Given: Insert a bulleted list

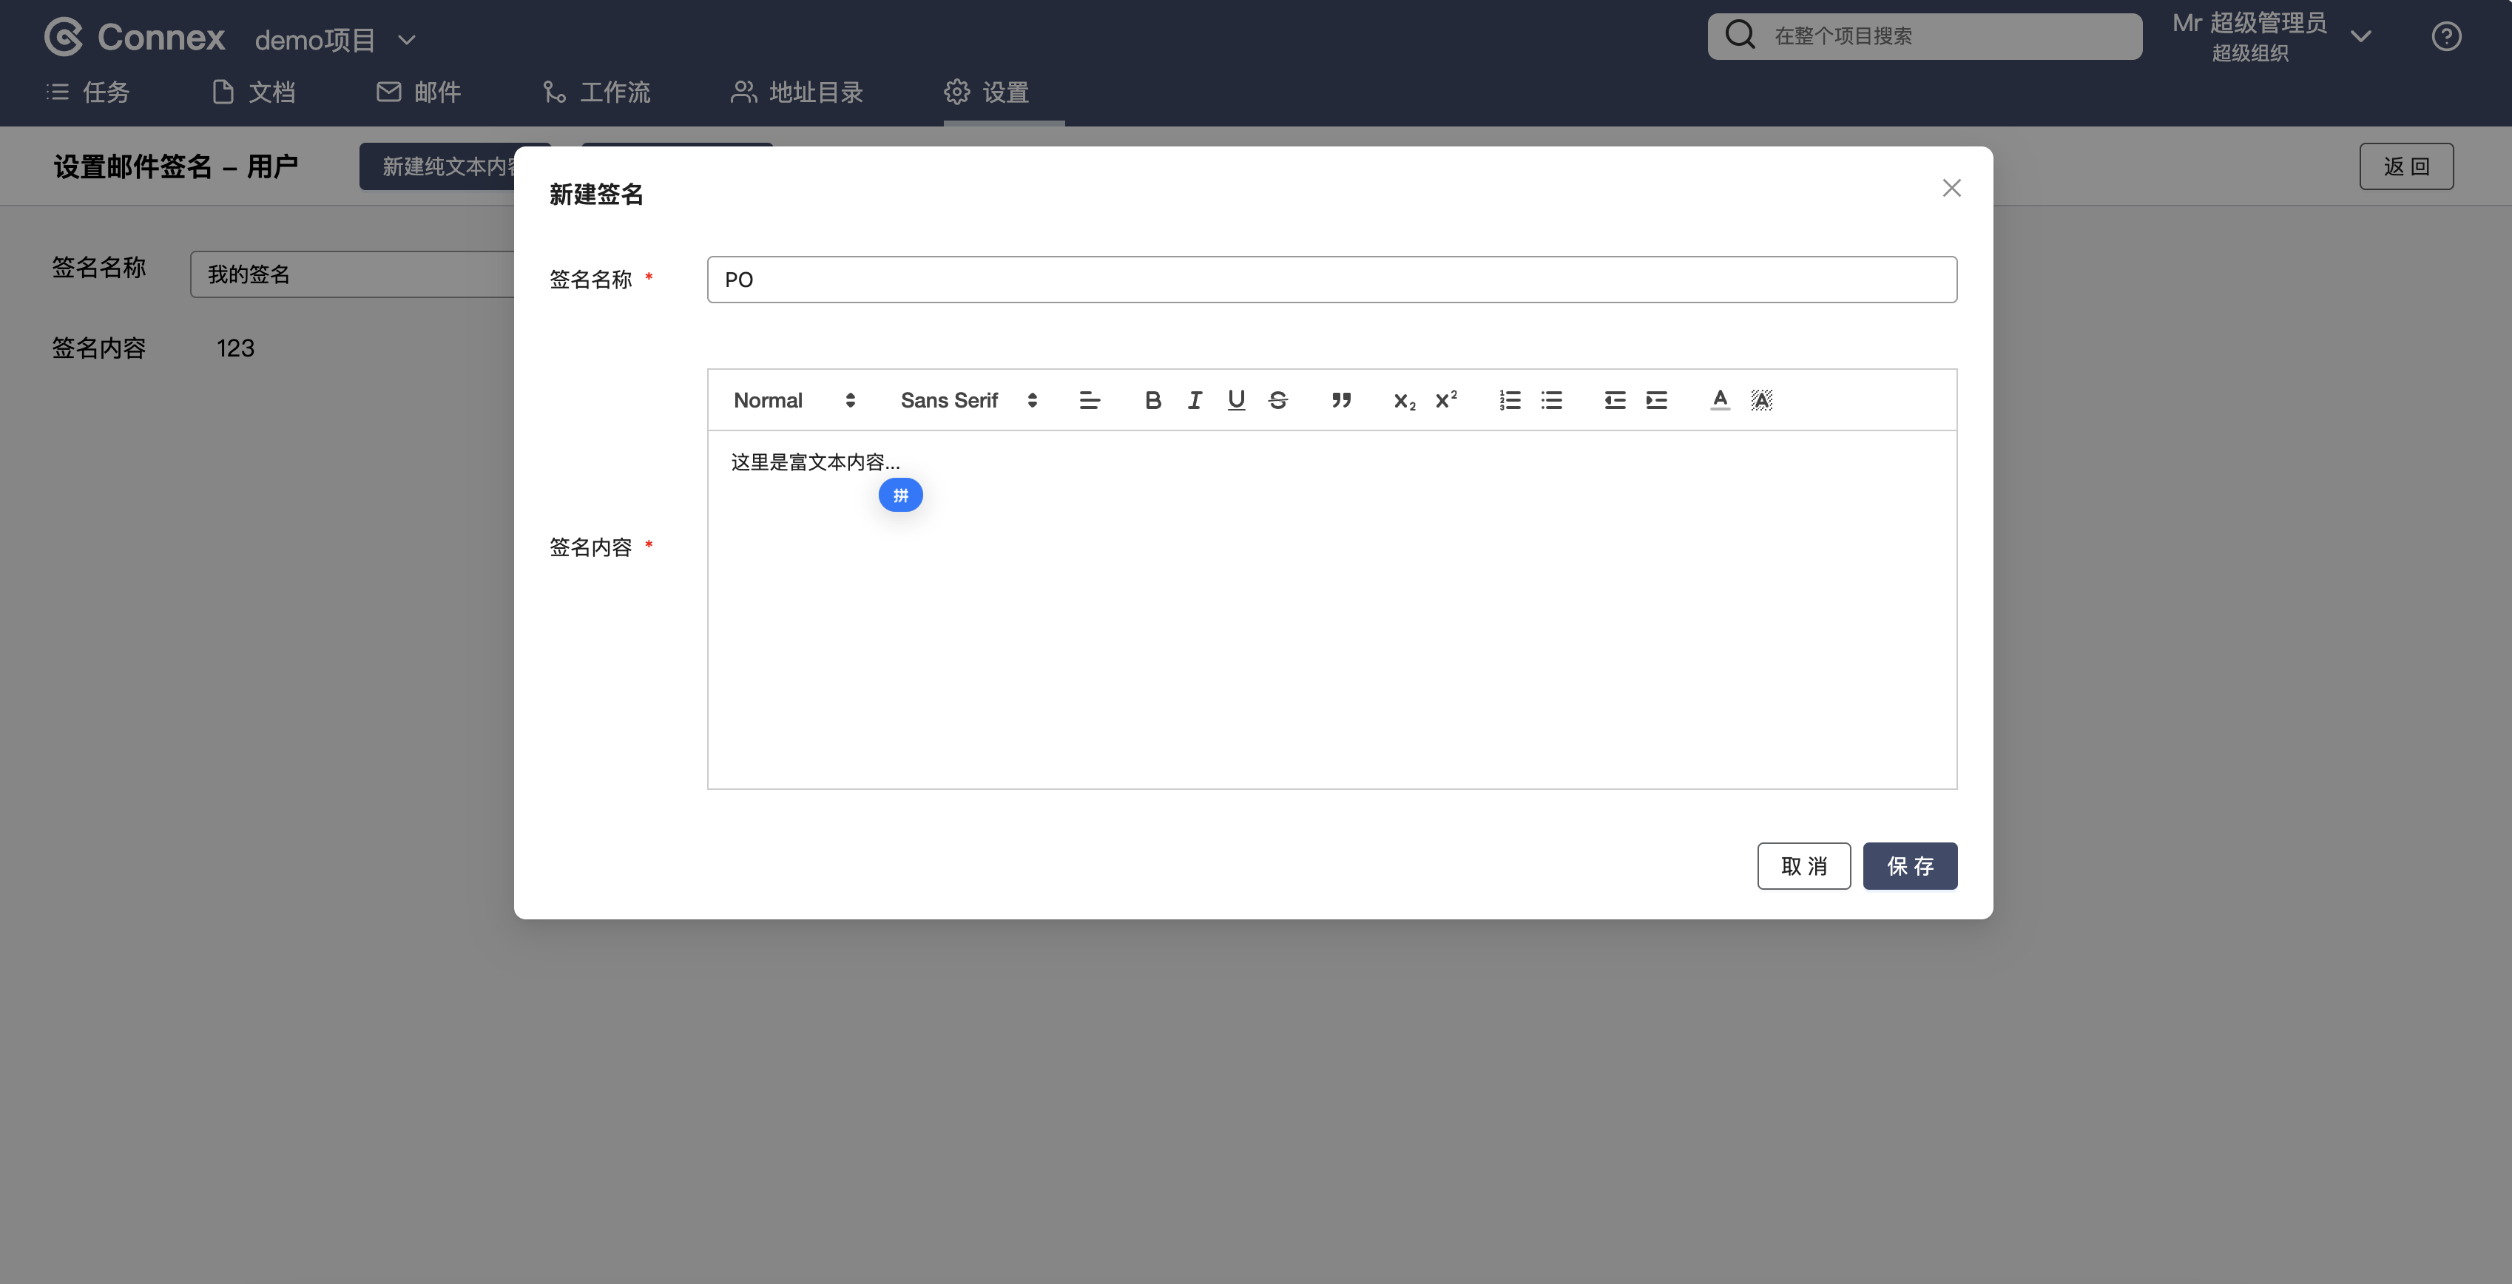Looking at the screenshot, I should [x=1551, y=399].
